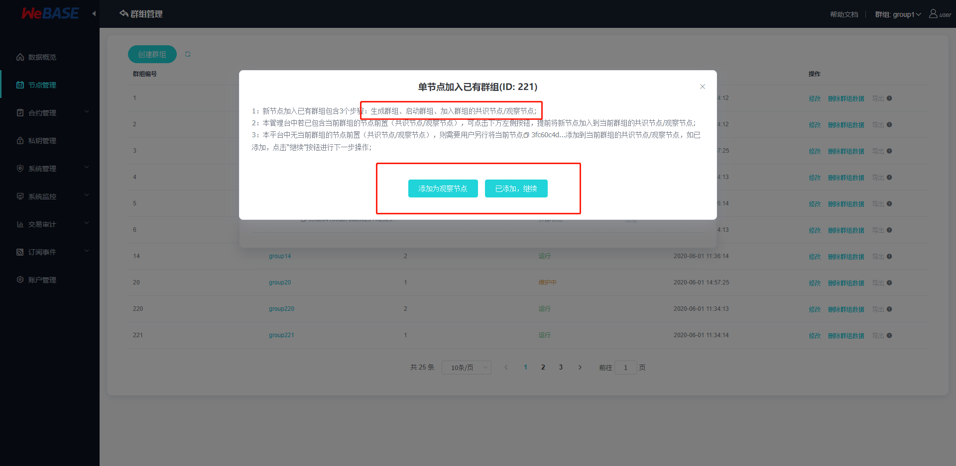Go back using the 群组管理 return arrow
This screenshot has width=956, height=466.
[x=124, y=13]
